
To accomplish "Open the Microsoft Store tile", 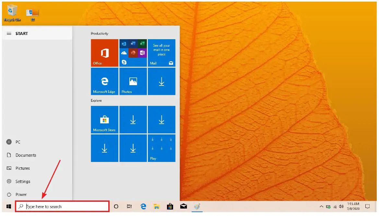I will tap(104, 119).
